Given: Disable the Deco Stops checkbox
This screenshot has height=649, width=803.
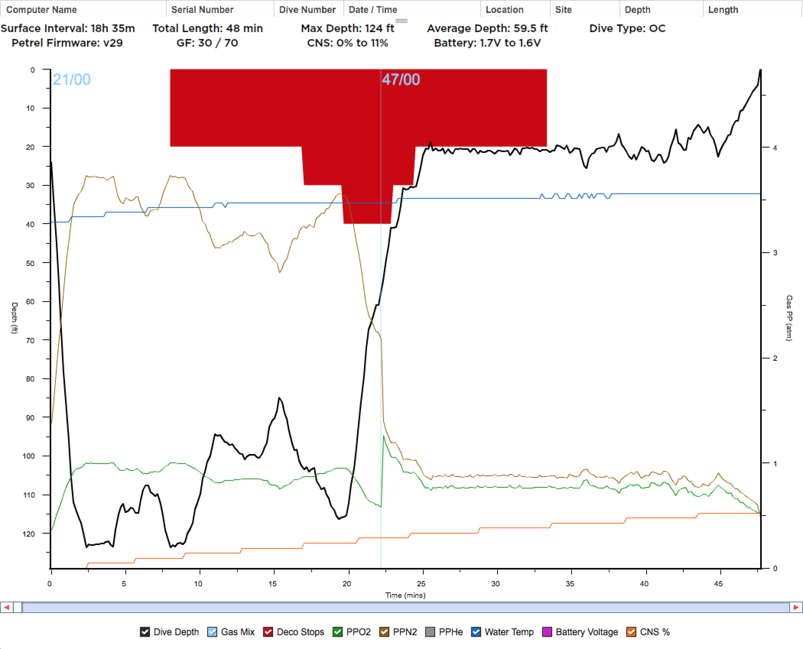Looking at the screenshot, I should point(268,632).
